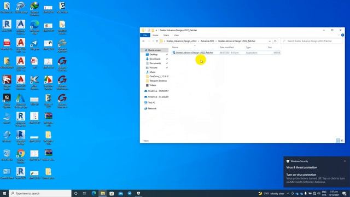Dismiss the Windows Security notification
This screenshot has height=197, width=350.
coord(345,161)
